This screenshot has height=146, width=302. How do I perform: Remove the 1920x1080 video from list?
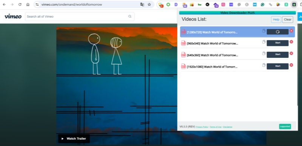coord(291,65)
